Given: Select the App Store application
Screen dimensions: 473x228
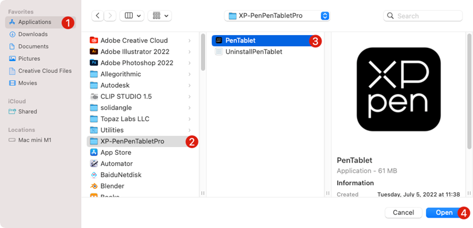Looking at the screenshot, I should coord(115,153).
